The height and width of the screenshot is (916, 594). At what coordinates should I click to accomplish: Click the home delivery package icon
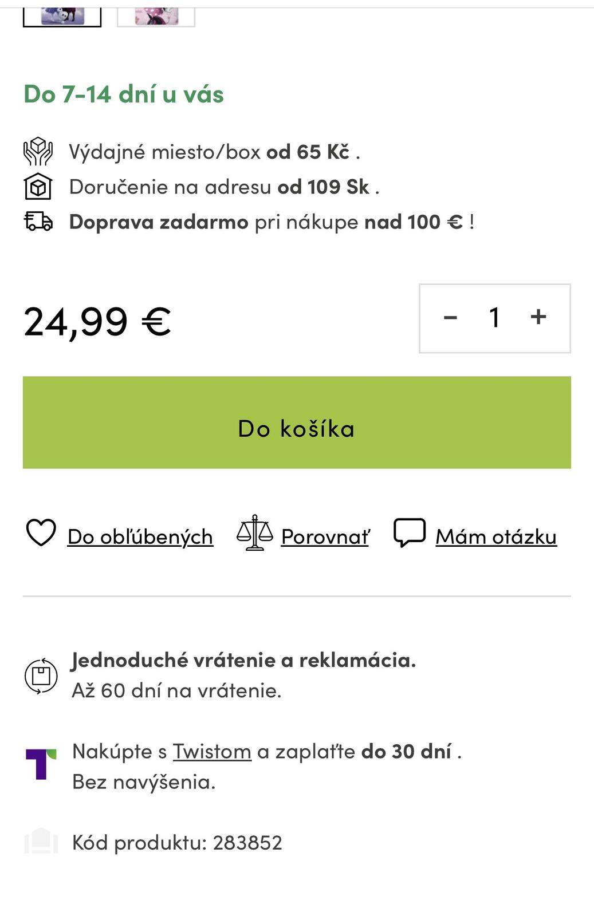click(x=38, y=187)
